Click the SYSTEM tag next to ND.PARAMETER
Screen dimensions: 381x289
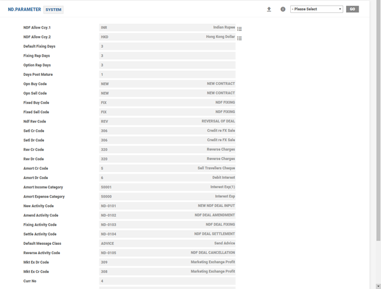coord(53,10)
